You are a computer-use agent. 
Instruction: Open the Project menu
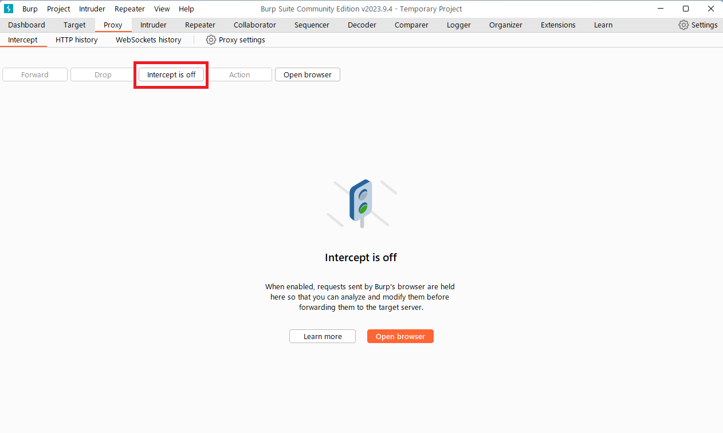[x=58, y=9]
